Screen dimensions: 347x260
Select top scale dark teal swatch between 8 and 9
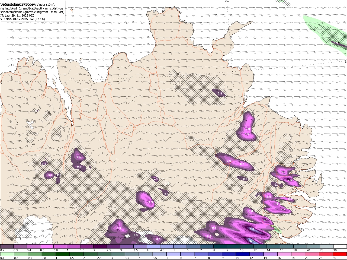pos(220,246)
